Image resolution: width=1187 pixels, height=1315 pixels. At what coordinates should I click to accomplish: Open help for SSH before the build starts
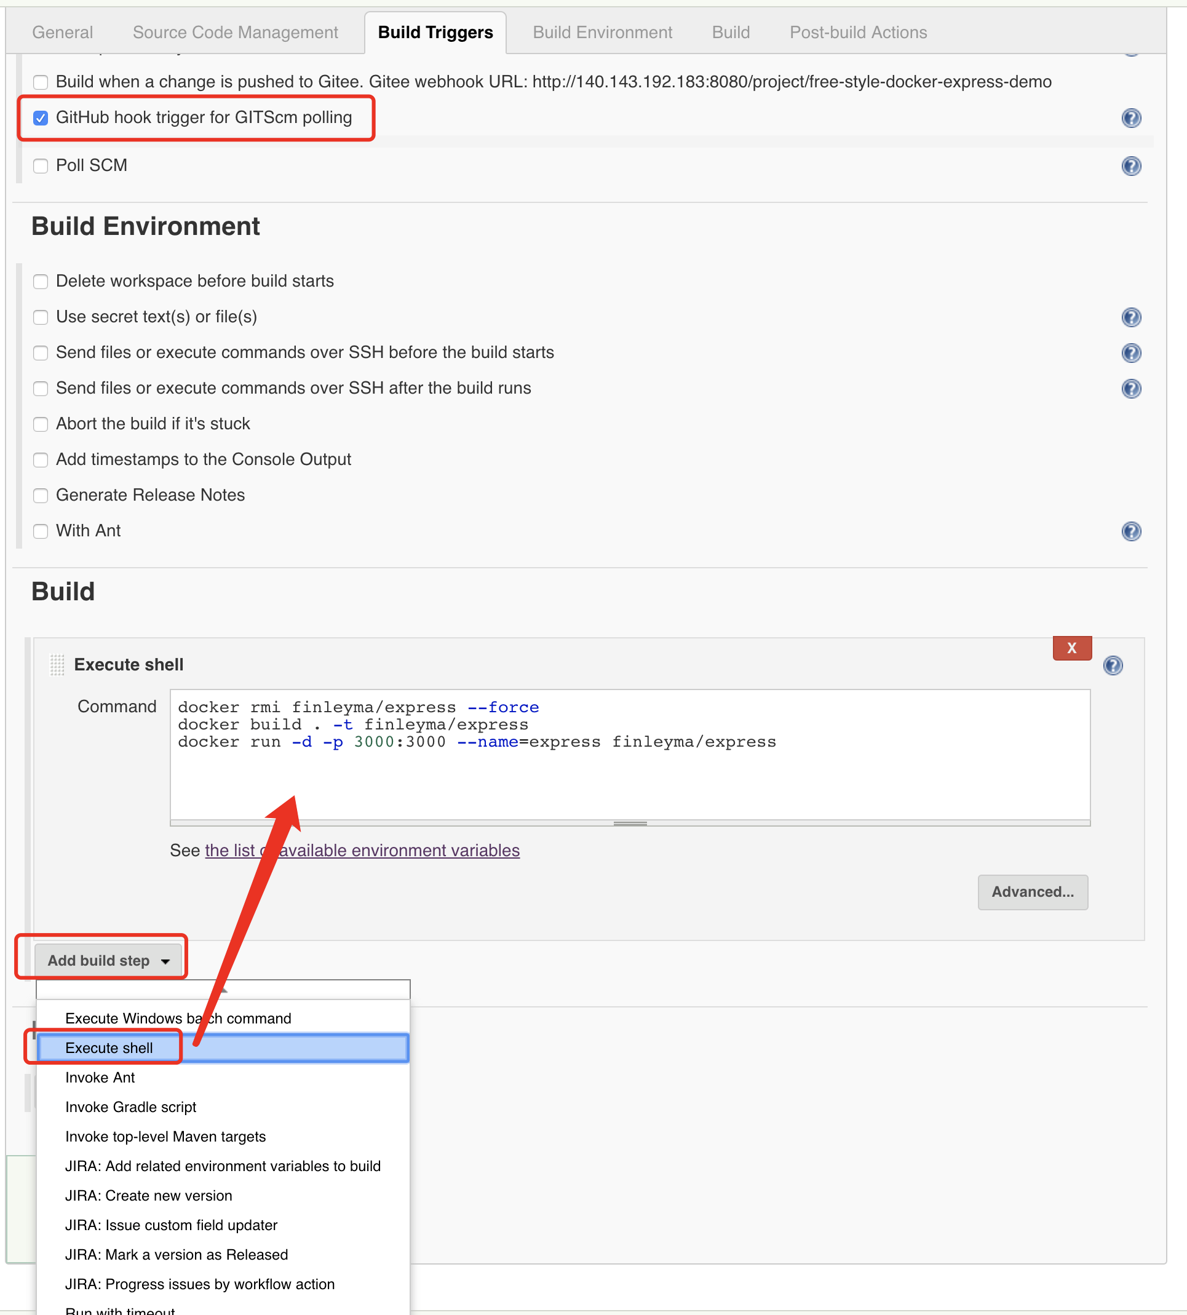tap(1131, 353)
